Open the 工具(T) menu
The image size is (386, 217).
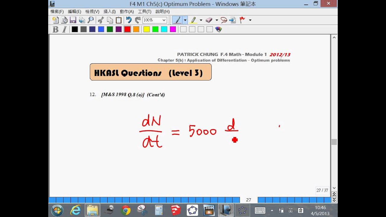pyautogui.click(x=144, y=11)
